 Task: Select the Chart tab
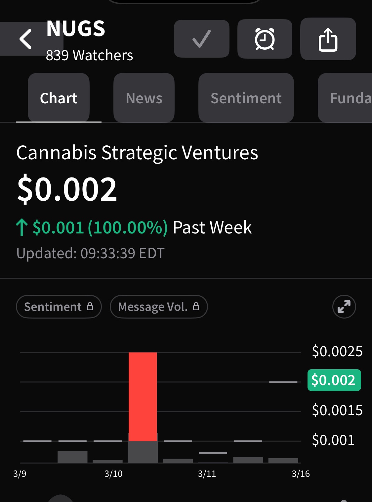coord(59,98)
